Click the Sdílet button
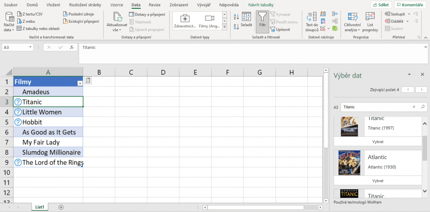 tap(381, 5)
